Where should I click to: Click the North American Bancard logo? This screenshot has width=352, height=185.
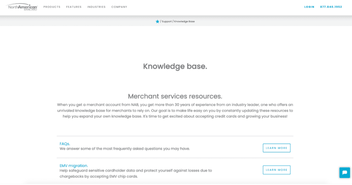[22, 7]
